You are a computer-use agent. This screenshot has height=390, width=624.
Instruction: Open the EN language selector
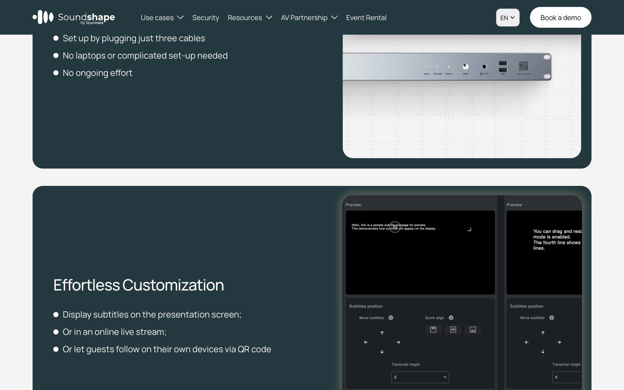point(508,18)
